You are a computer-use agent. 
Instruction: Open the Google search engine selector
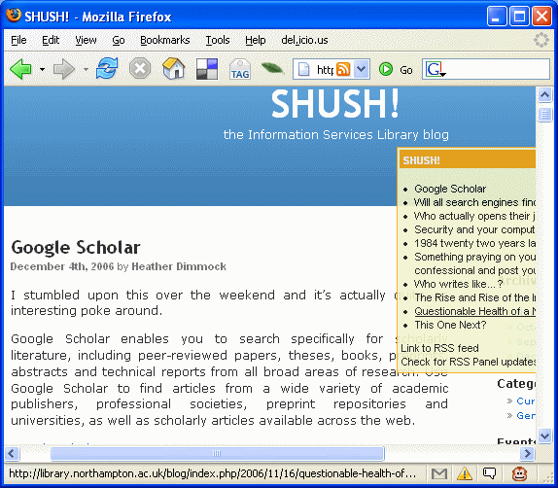436,69
